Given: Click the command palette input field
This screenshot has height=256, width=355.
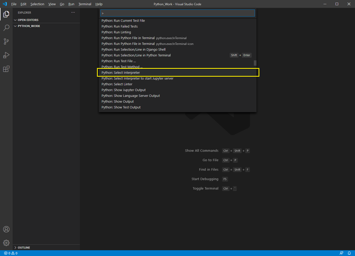Looking at the screenshot, I should 178,13.
